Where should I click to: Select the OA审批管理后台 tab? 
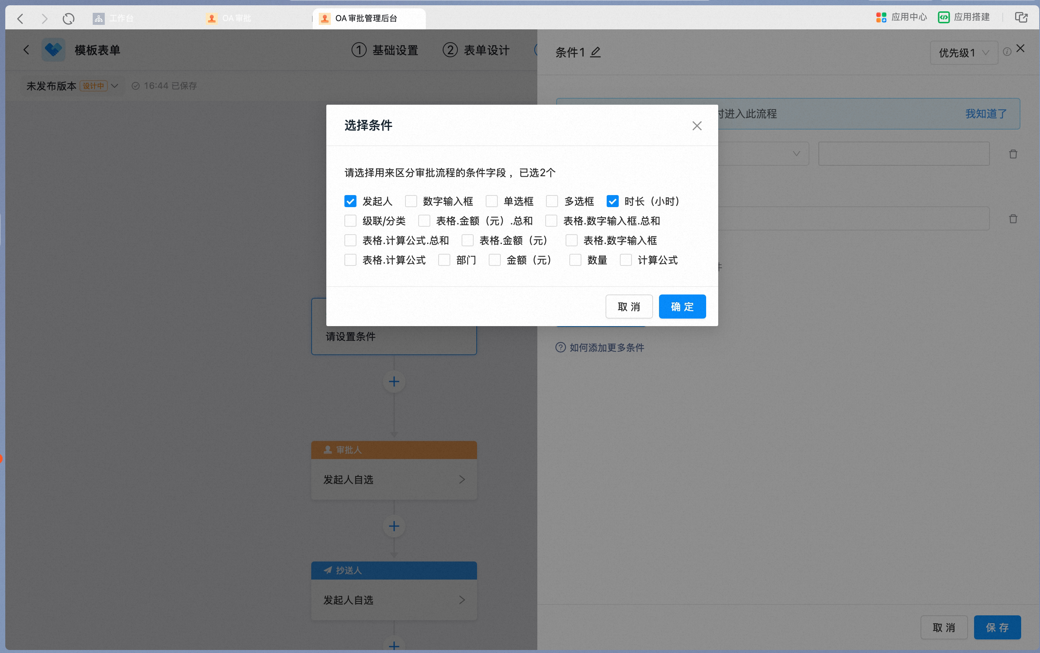pos(369,18)
